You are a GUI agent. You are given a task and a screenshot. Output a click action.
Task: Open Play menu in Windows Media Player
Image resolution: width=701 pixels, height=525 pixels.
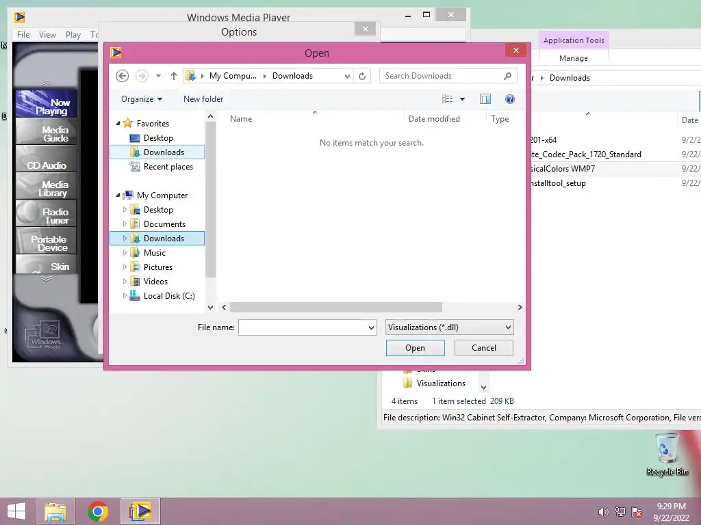(x=73, y=34)
